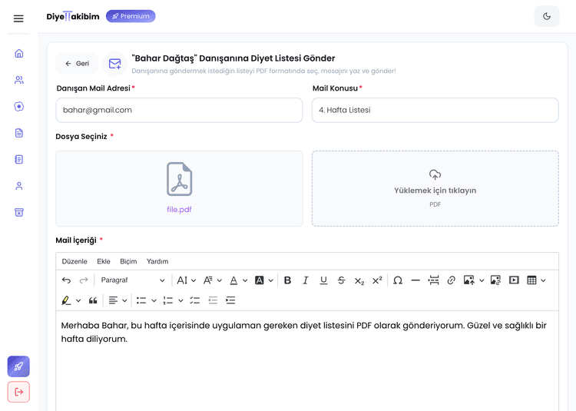Toggle strikethrough text formatting

coord(341,280)
